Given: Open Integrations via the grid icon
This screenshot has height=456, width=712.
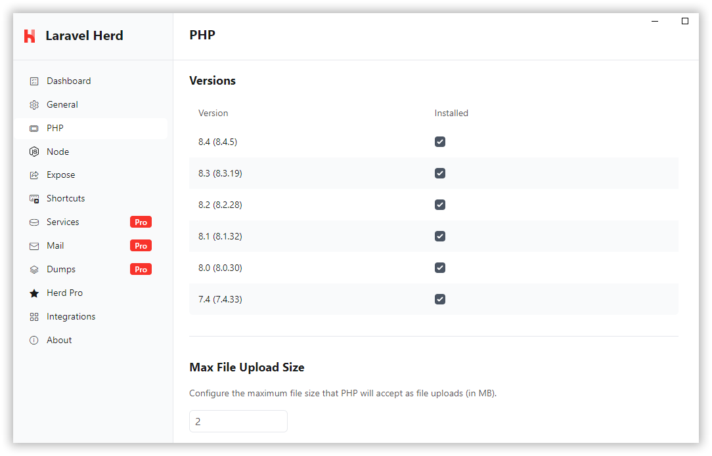Looking at the screenshot, I should coord(33,316).
